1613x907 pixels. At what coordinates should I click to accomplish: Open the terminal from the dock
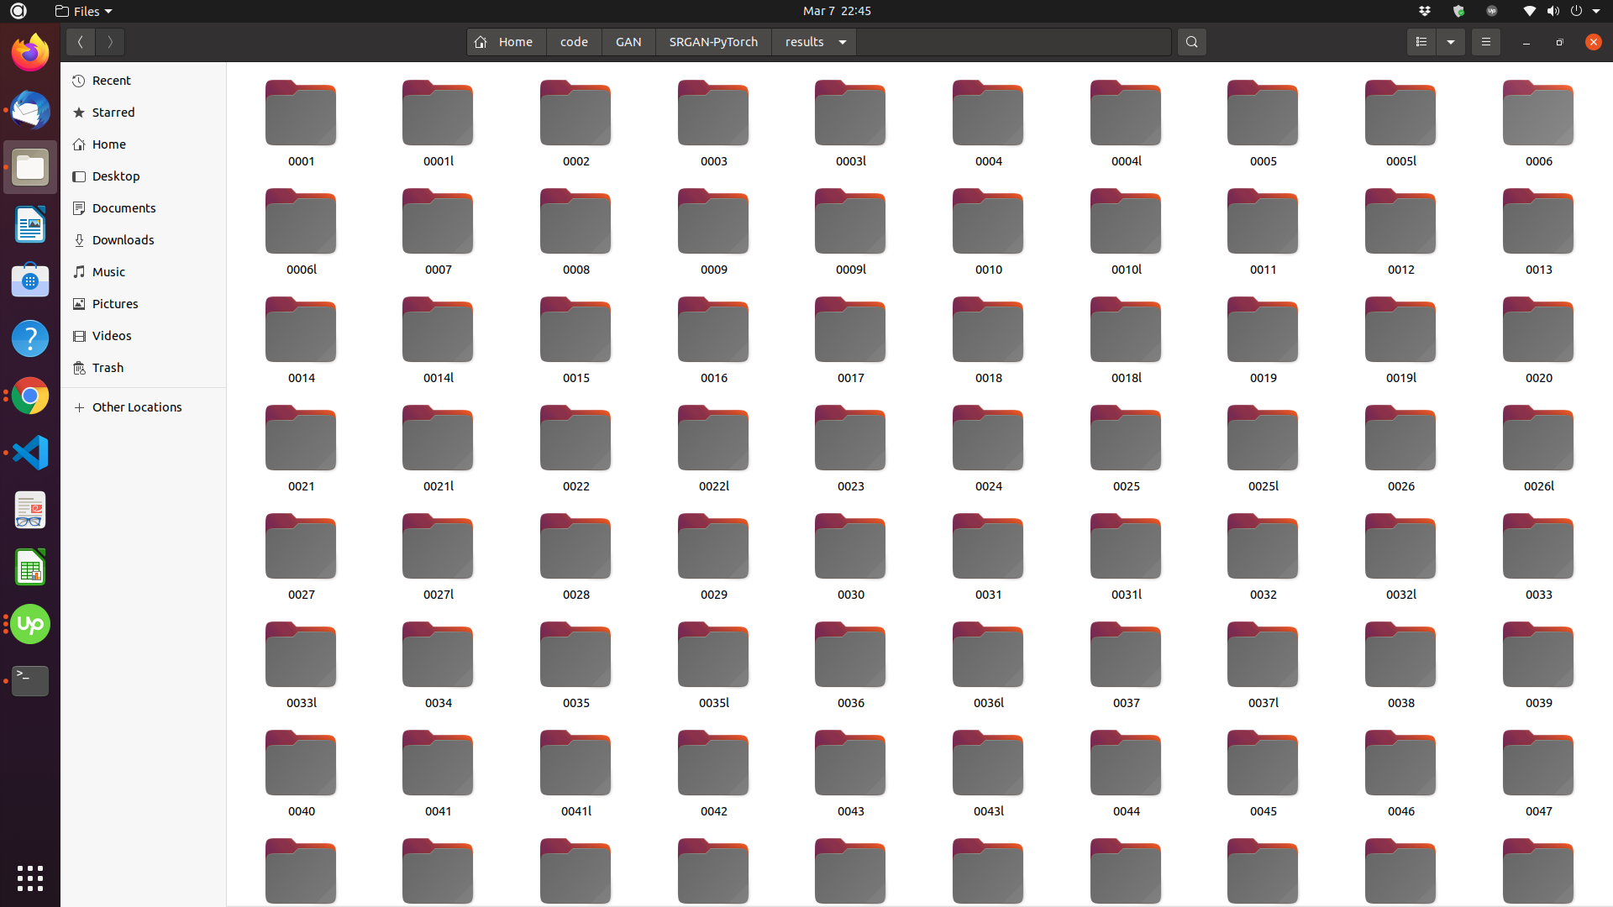coord(29,680)
